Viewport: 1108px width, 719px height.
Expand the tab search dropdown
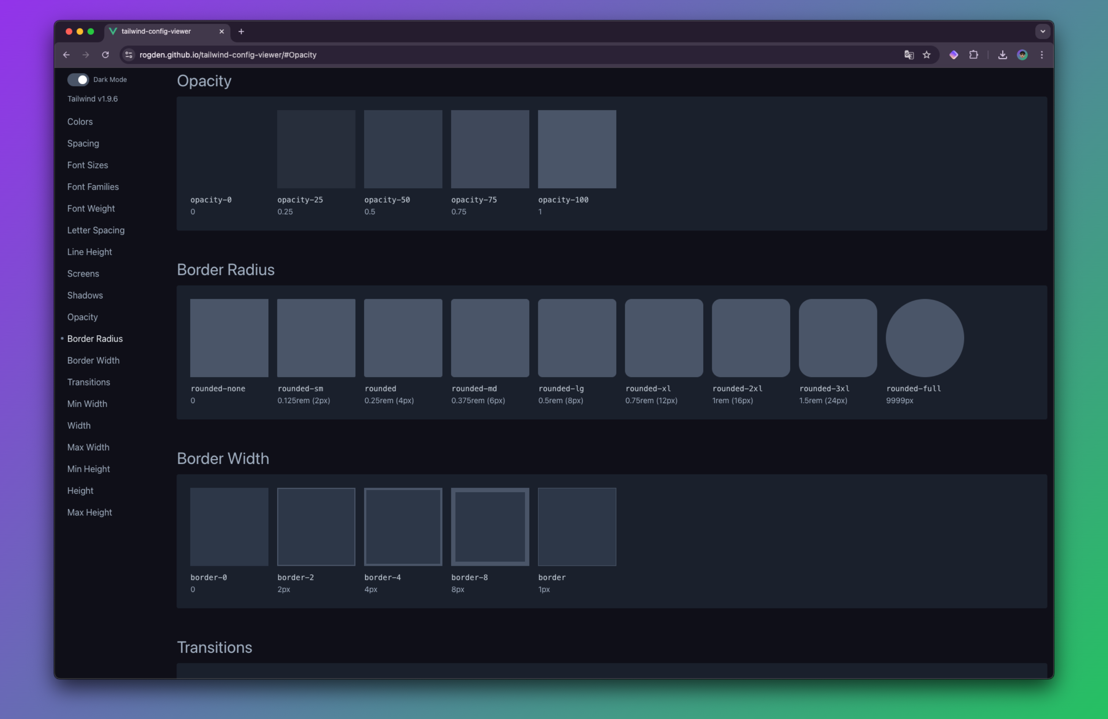tap(1043, 31)
